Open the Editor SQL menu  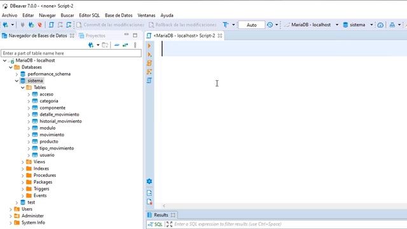tap(89, 15)
